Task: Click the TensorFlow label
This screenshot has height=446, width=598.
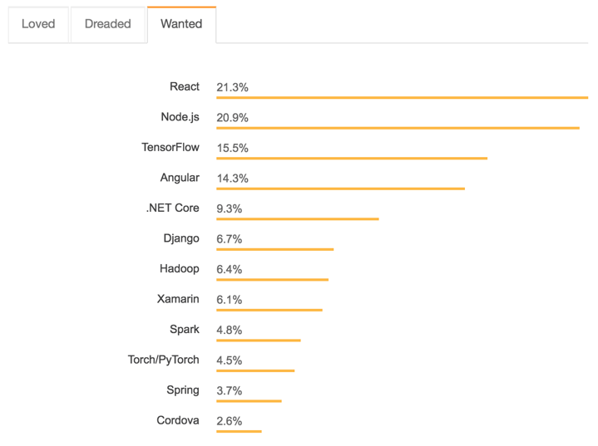Action: [171, 147]
